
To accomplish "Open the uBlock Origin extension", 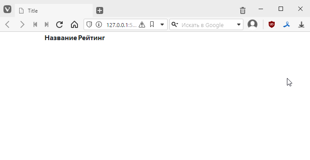I will coord(272,24).
